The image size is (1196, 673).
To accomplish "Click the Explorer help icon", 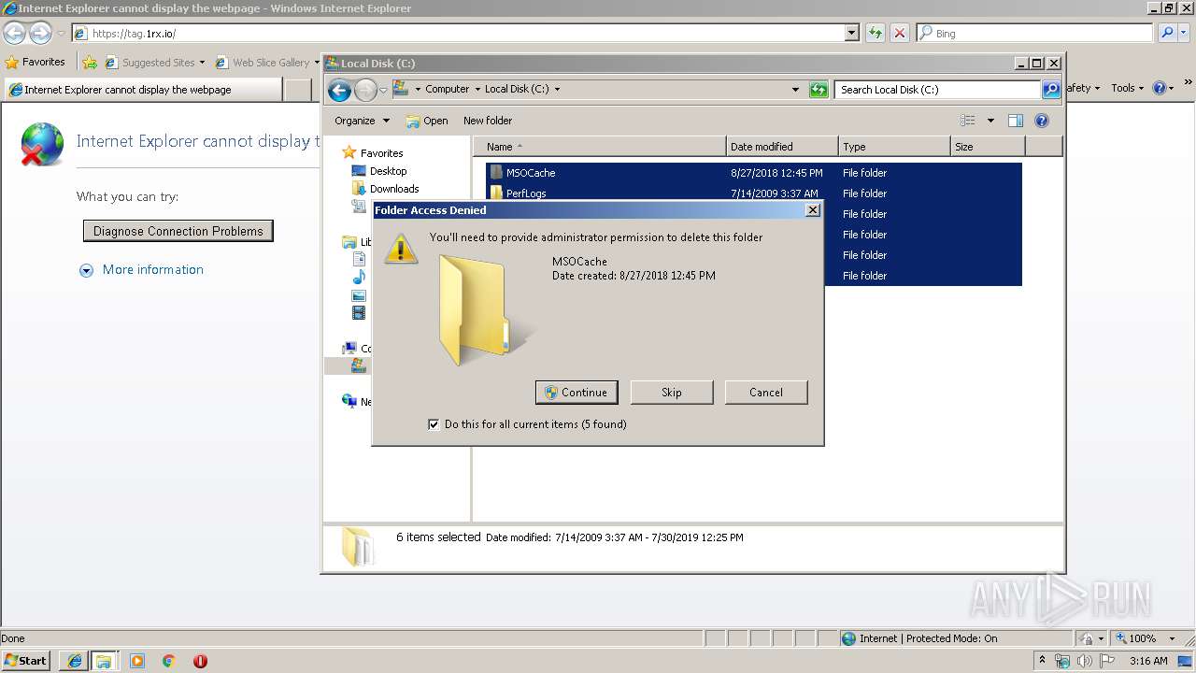I will [x=1042, y=121].
